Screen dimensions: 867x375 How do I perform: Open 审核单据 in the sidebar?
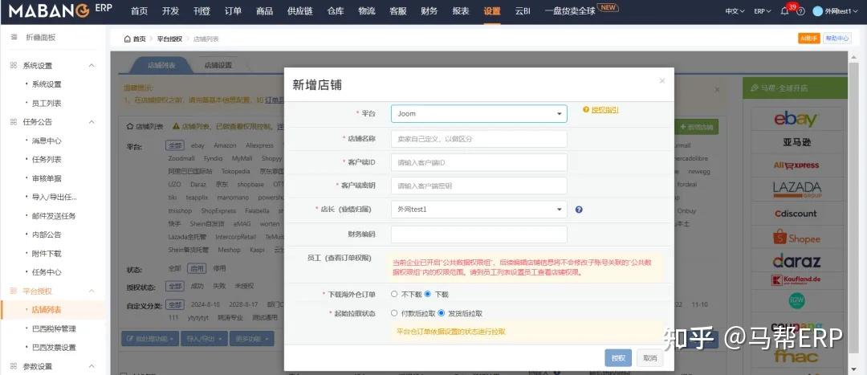tap(47, 178)
